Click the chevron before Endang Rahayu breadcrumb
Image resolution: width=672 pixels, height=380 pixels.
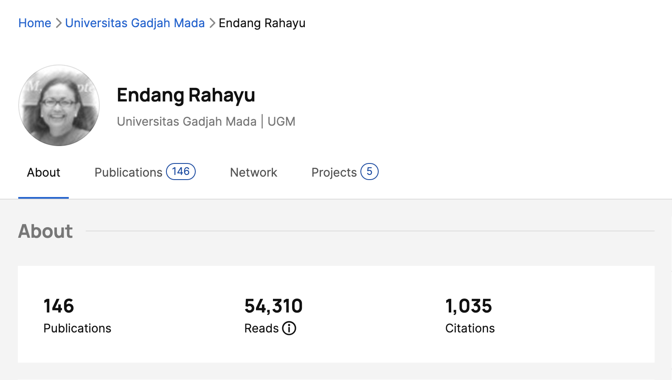[x=212, y=23]
